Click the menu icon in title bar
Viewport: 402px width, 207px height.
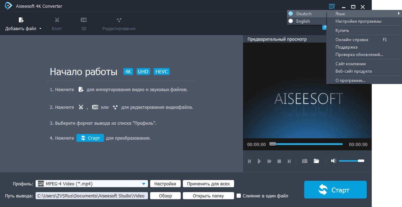(332, 6)
